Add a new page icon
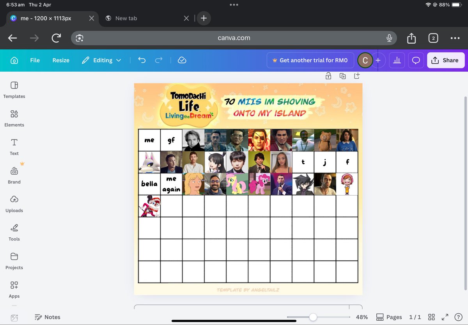This screenshot has width=468, height=325. tap(357, 76)
